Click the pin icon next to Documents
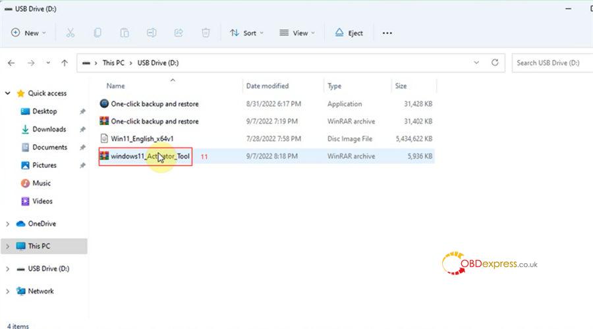This screenshot has height=329, width=593. pos(82,147)
